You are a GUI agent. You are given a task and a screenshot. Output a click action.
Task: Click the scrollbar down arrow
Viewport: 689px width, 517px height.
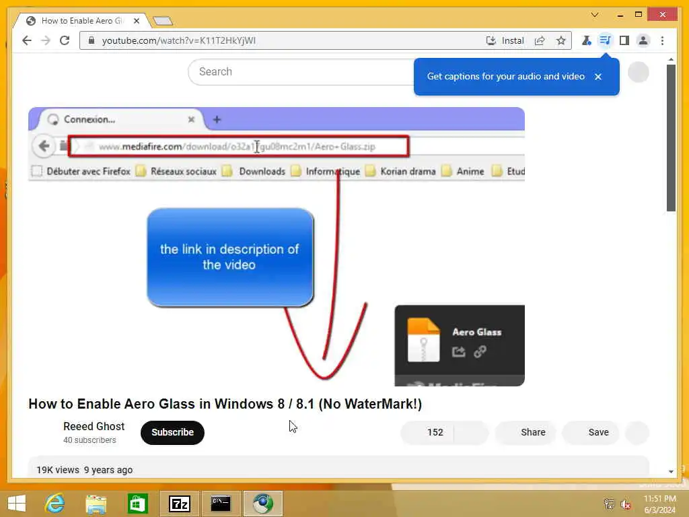671,471
